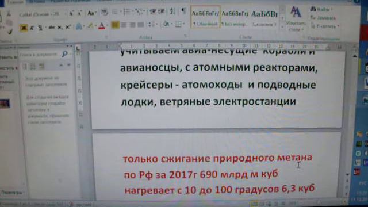The height and width of the screenshot is (207, 368).
Task: Click Find binoculars icon
Action: tap(313, 9)
